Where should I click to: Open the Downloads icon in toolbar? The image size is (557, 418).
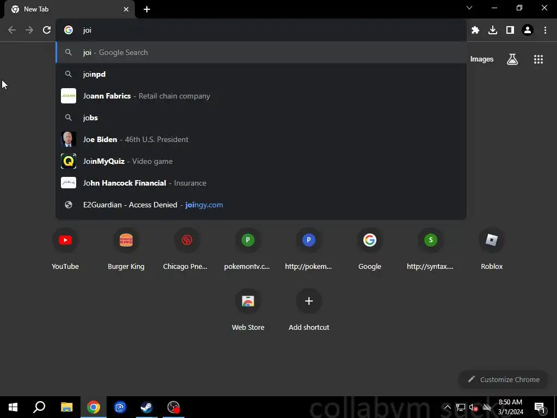click(493, 30)
